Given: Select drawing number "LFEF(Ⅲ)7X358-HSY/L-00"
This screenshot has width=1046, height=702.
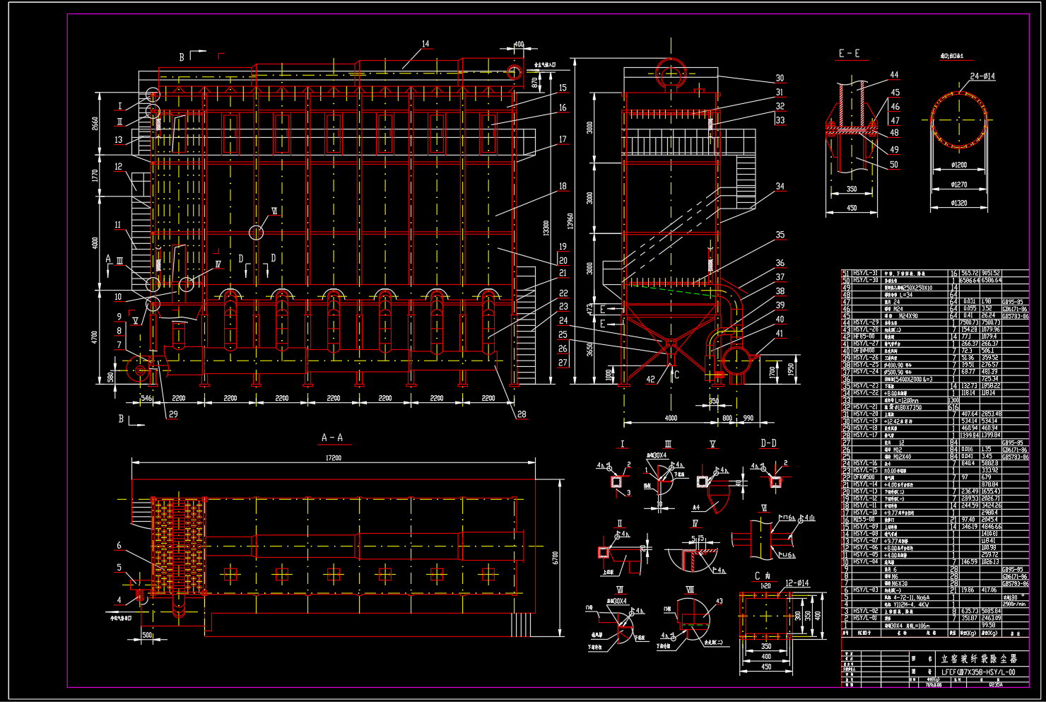Looking at the screenshot, I should [978, 672].
